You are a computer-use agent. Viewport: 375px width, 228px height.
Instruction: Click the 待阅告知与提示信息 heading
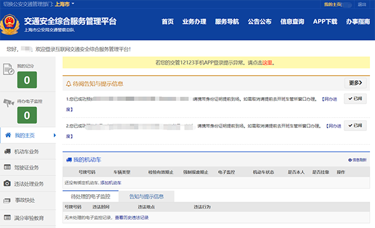point(98,84)
